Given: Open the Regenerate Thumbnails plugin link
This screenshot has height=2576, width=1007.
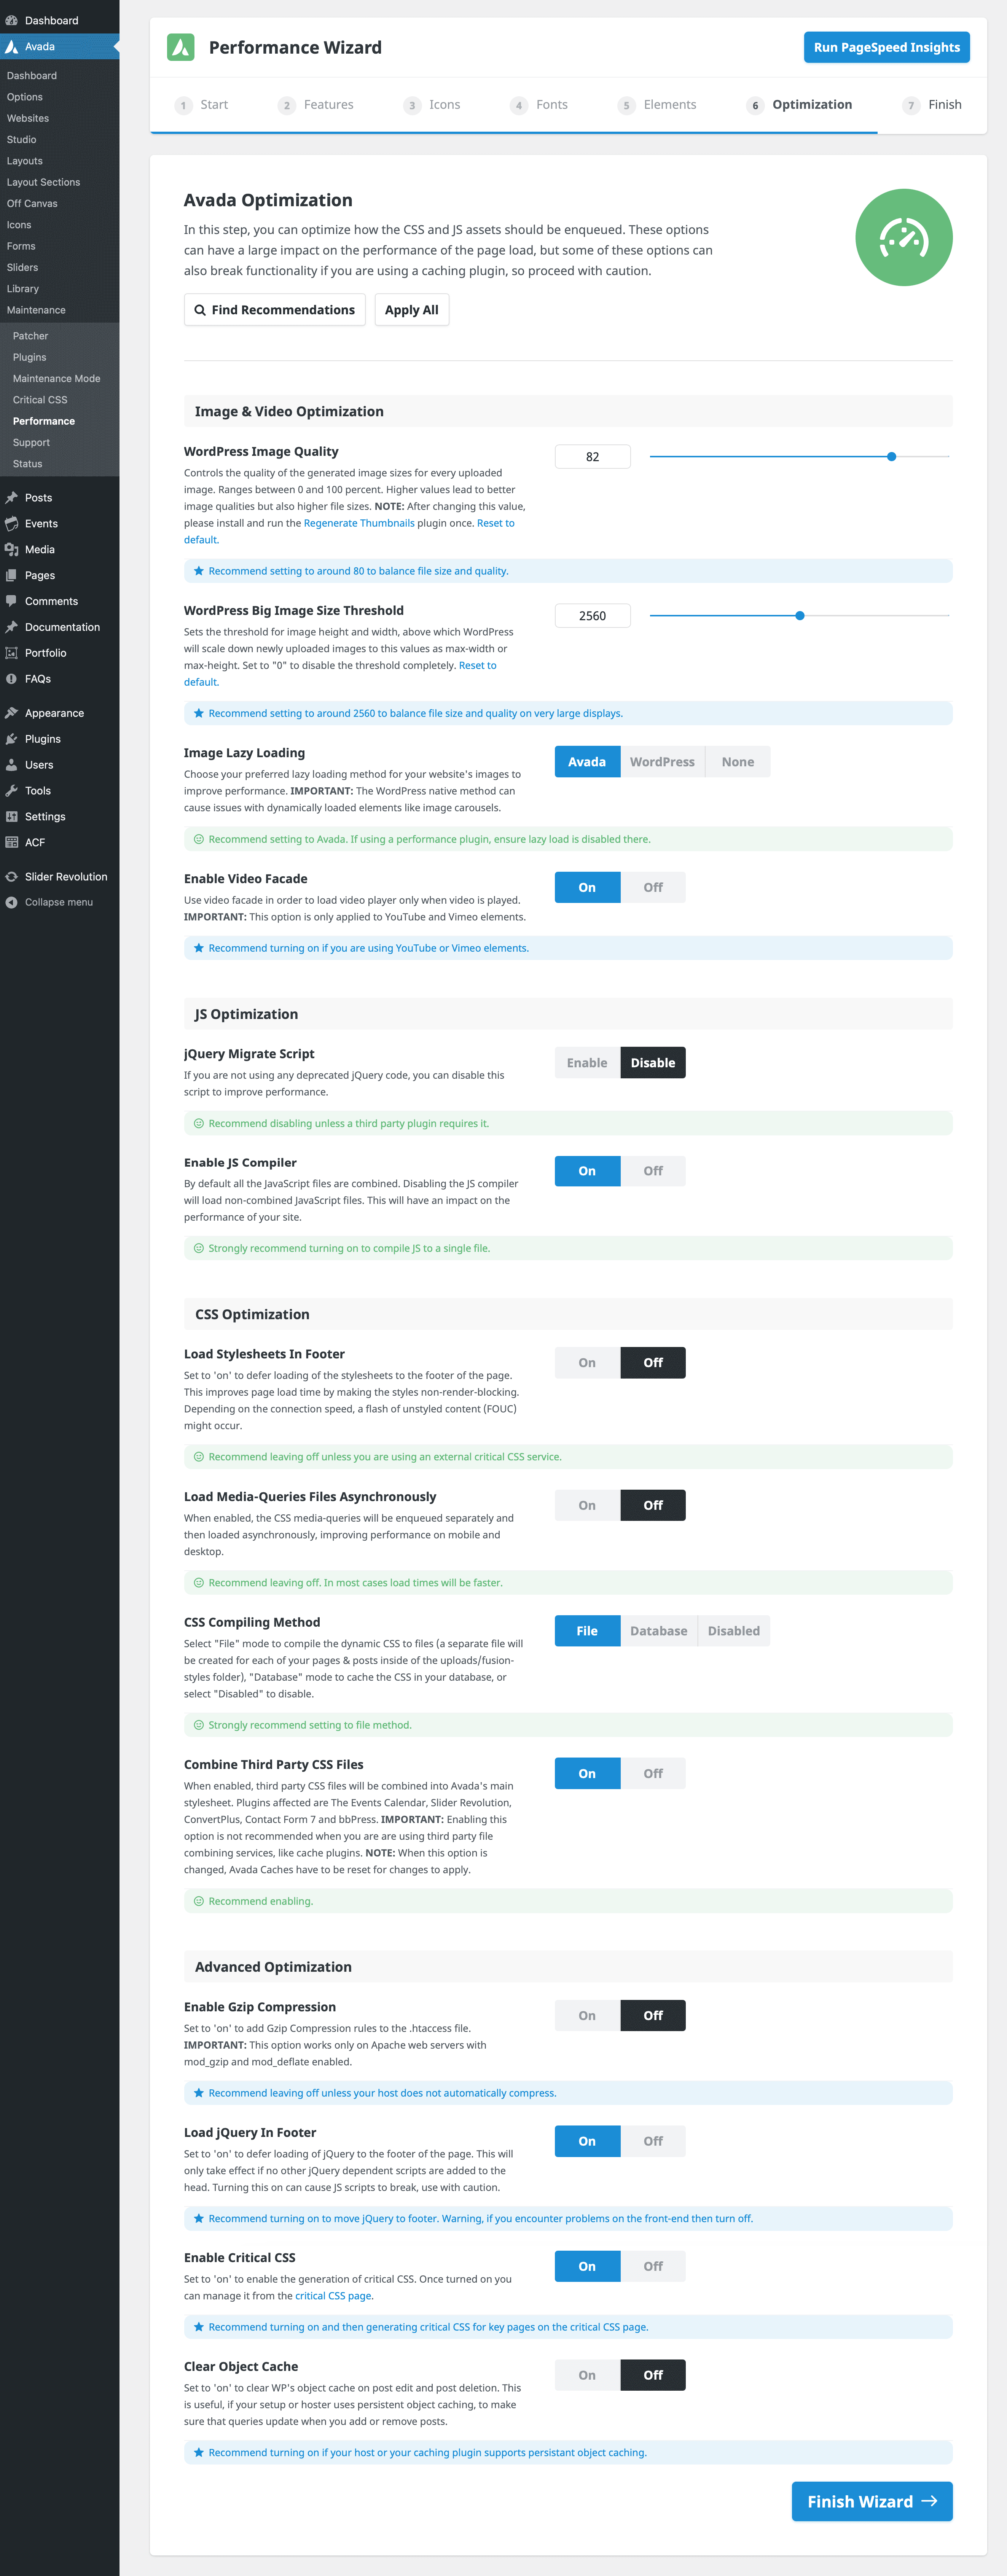Looking at the screenshot, I should pyautogui.click(x=359, y=523).
